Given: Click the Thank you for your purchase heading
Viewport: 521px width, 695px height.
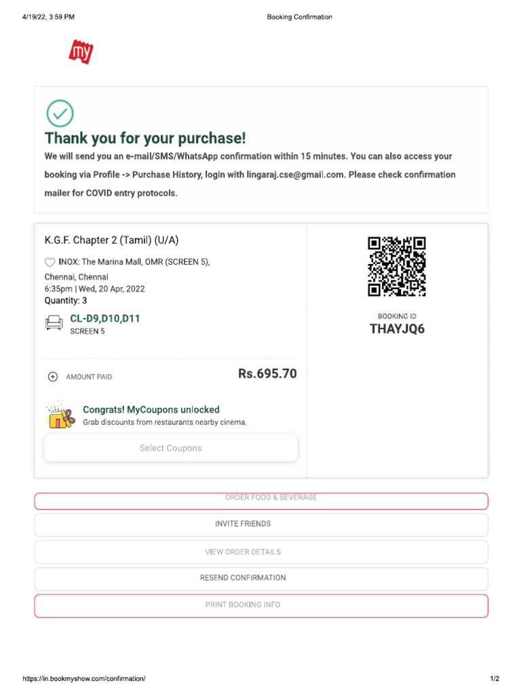Looking at the screenshot, I should coord(145,138).
